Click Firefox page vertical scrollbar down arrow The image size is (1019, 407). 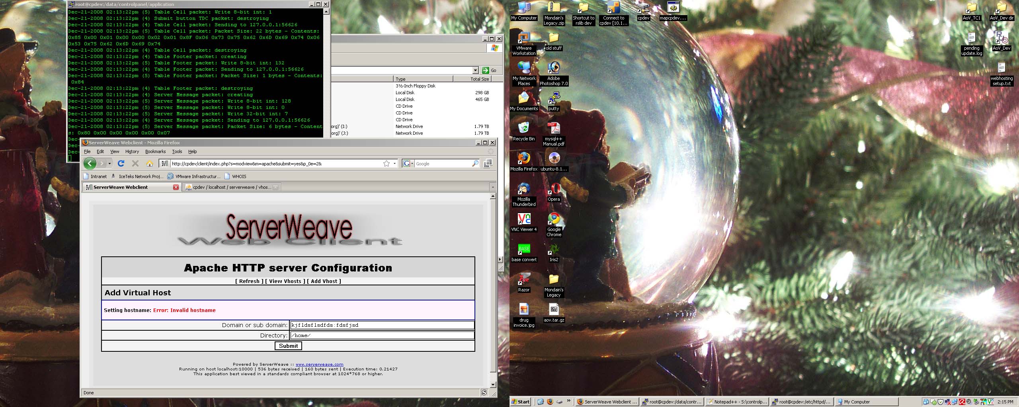(493, 384)
